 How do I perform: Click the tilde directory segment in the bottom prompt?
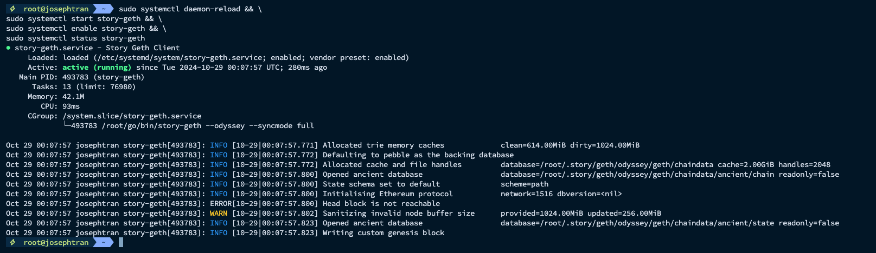pos(103,242)
